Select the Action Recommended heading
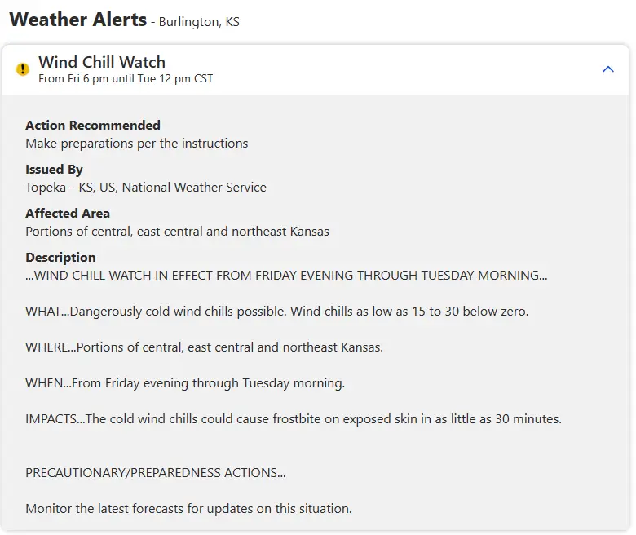Viewport: 636px width, 535px height. [93, 125]
